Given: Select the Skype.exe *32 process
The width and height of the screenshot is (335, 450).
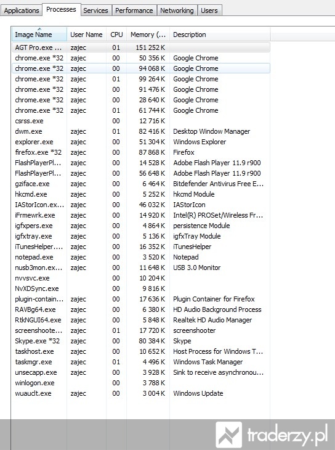Looking at the screenshot, I should click(141, 341).
